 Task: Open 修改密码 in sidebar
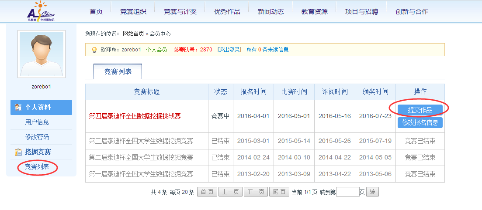click(37, 137)
